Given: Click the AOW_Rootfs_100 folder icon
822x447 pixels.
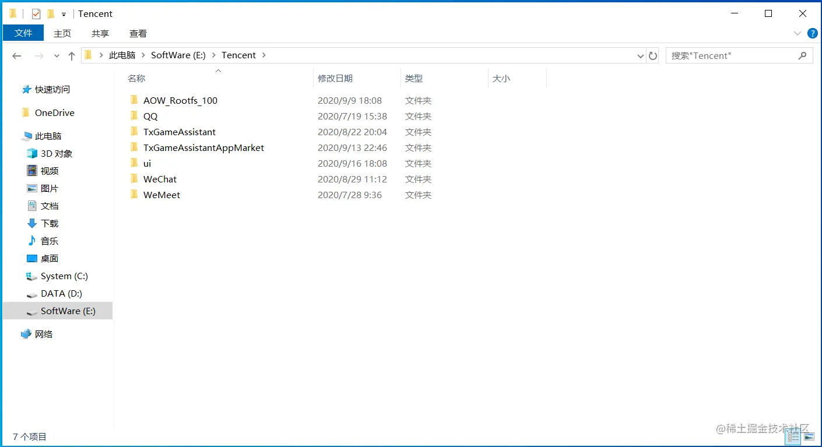Looking at the screenshot, I should click(x=134, y=100).
